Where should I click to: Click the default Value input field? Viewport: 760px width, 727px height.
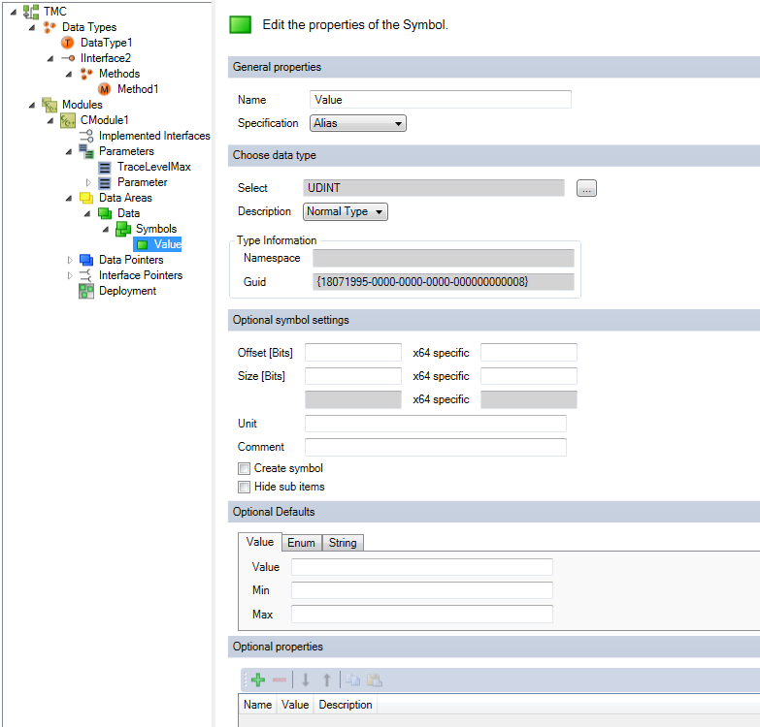click(421, 567)
